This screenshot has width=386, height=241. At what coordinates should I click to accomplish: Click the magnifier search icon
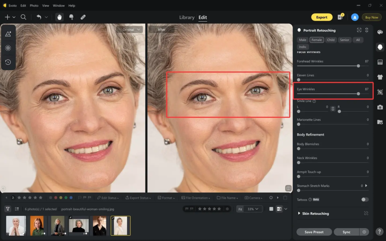tap(23, 17)
